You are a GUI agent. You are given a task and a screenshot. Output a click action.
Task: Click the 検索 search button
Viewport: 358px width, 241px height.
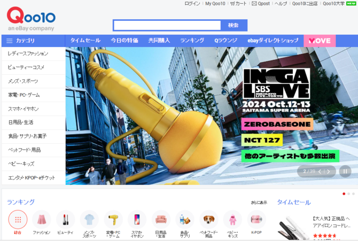234,25
